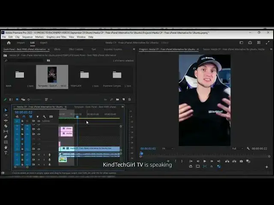Click the New Item icon in Project panel
Image resolution: width=274 pixels, height=205 pixels.
pyautogui.click(x=124, y=100)
